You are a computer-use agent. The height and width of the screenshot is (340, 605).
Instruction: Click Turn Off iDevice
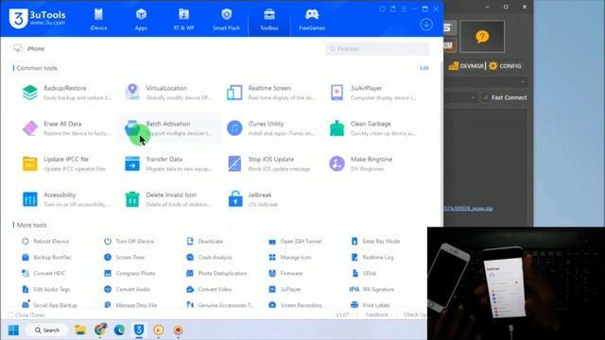click(129, 242)
